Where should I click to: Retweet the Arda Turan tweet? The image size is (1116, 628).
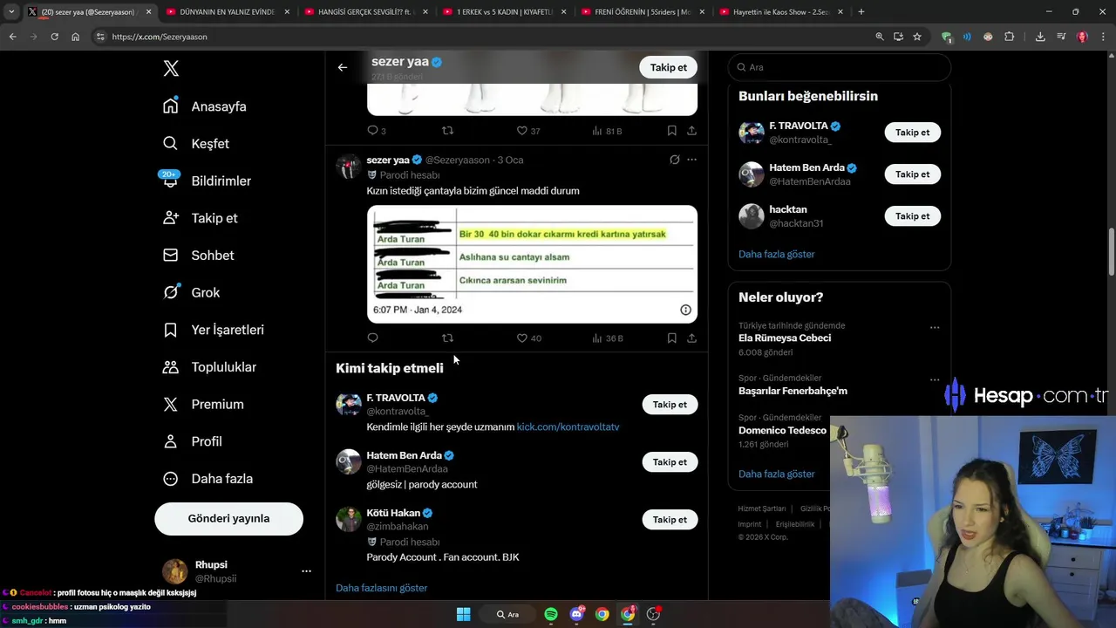pos(447,338)
